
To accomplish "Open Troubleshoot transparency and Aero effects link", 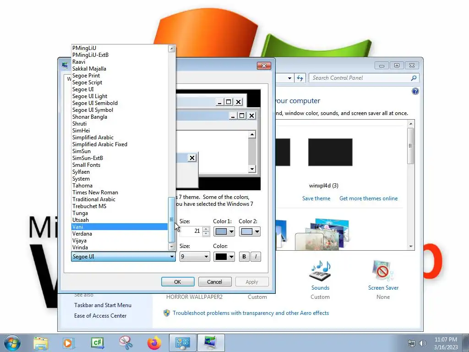I will 251,313.
